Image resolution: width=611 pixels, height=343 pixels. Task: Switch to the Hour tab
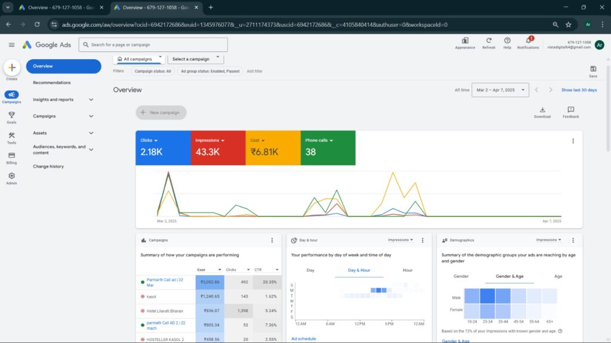(x=407, y=270)
